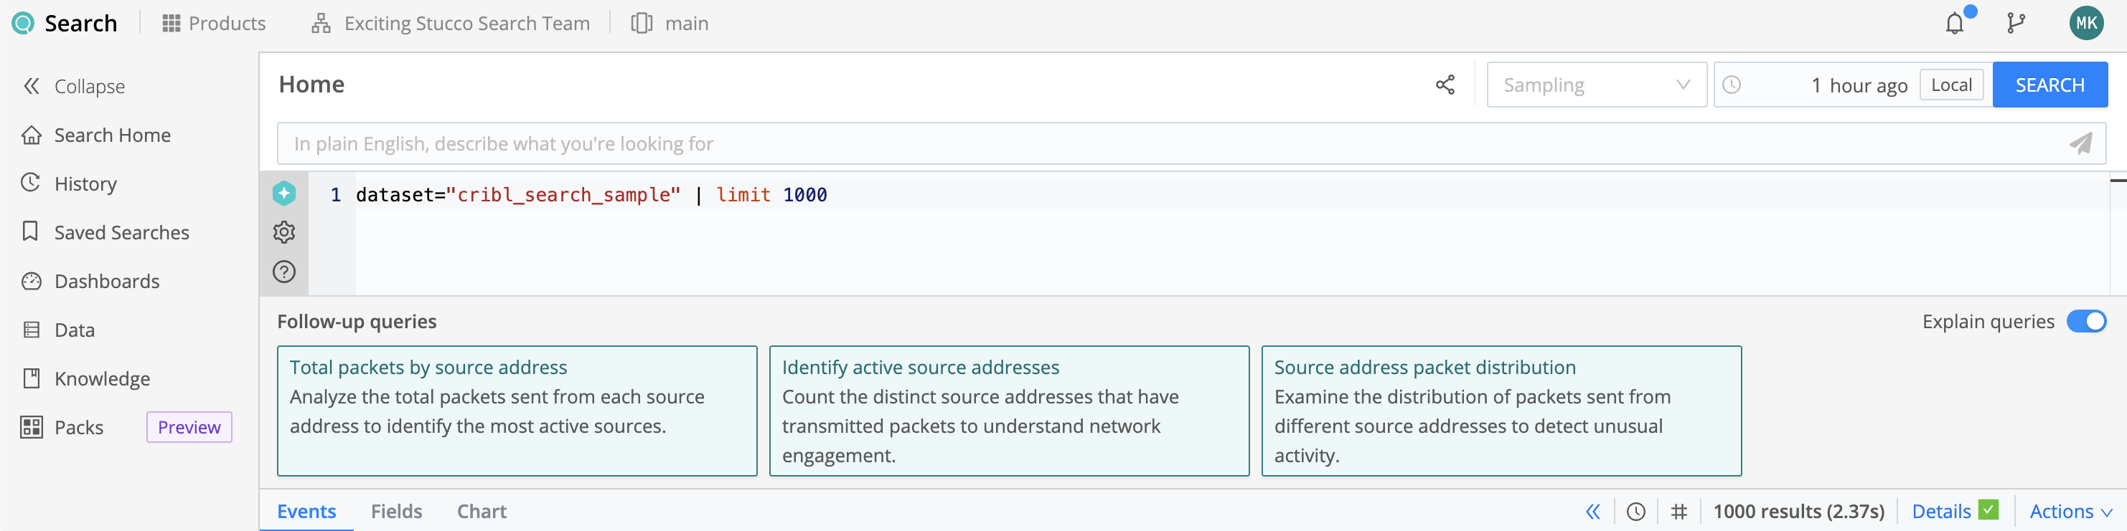
Task: Expand the Actions dropdown
Action: [x=2070, y=511]
